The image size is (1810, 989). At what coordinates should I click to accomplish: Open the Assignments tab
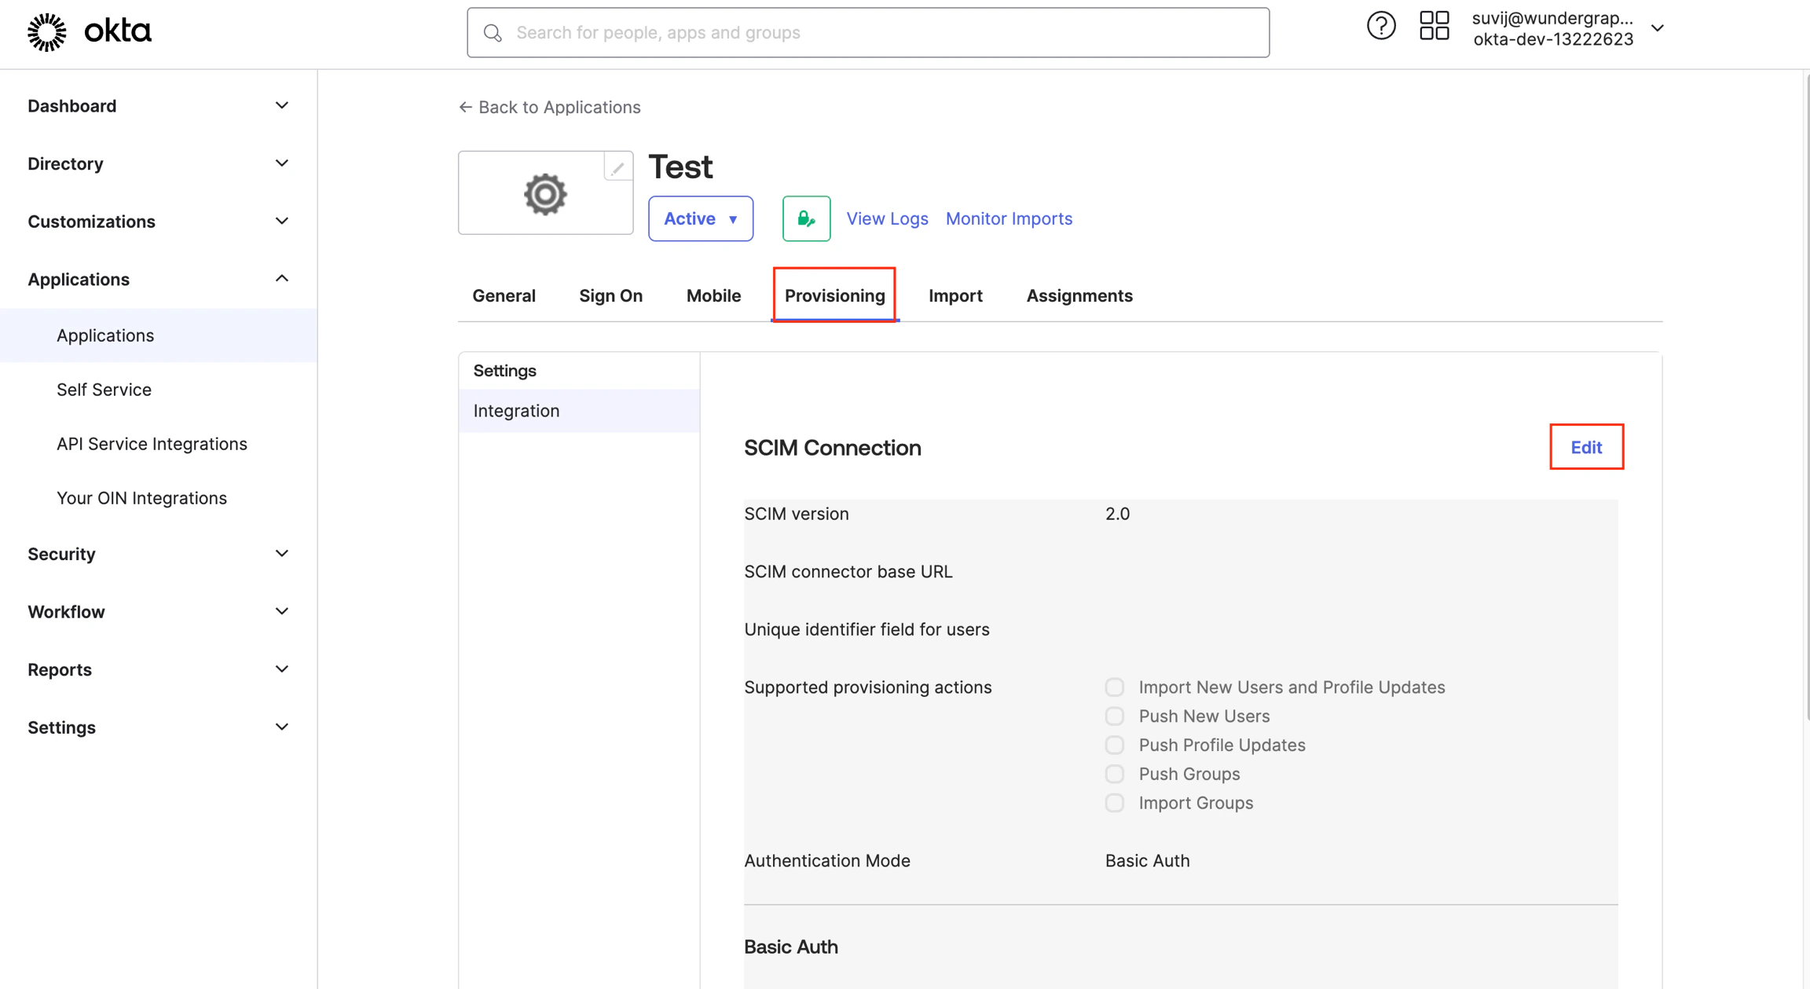coord(1079,295)
